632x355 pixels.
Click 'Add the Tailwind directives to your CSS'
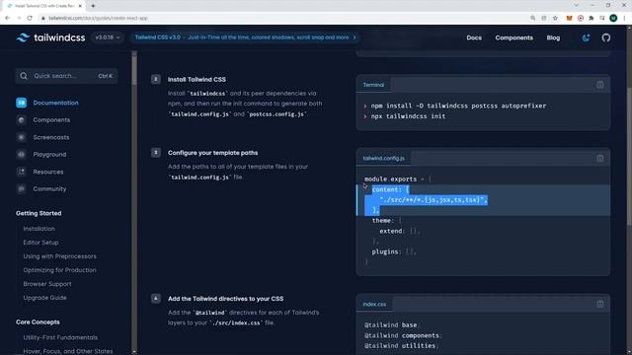226,299
